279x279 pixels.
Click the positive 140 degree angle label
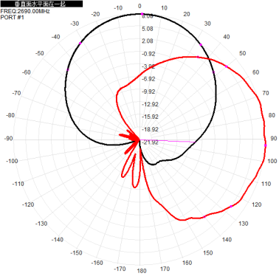227,239
